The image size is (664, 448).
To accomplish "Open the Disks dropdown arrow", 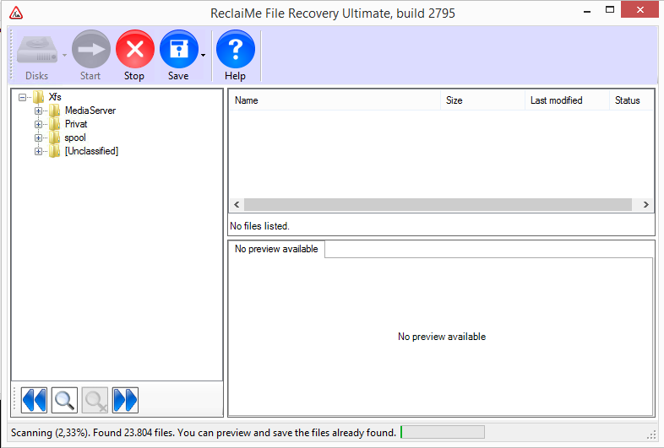I will (64, 55).
